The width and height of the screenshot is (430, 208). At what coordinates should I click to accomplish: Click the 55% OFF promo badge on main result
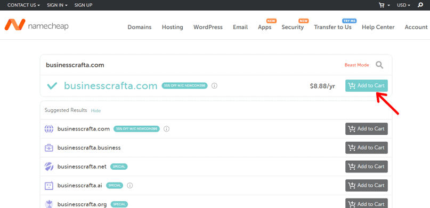(184, 86)
